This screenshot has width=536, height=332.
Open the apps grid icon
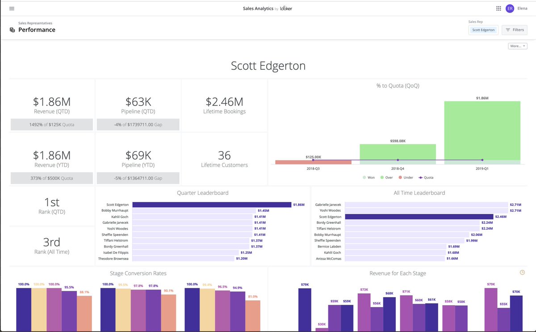point(498,8)
